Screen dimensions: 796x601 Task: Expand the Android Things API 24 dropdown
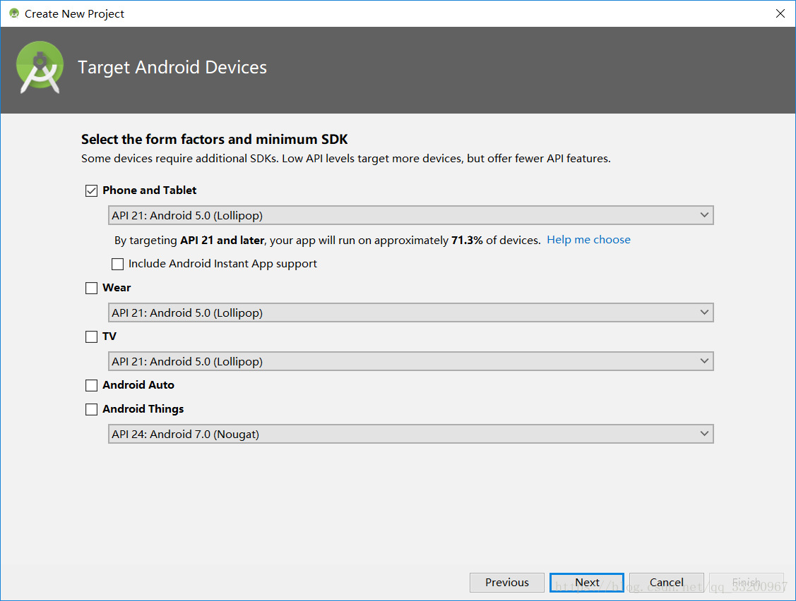pyautogui.click(x=410, y=434)
